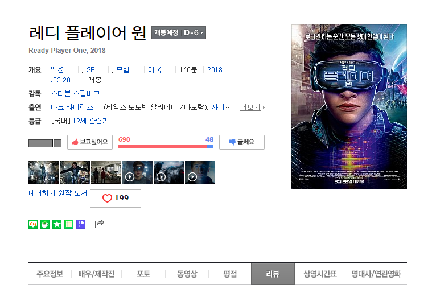This screenshot has height=289, width=432.
Task: Click the 원작 도서 link
Action: click(73, 193)
